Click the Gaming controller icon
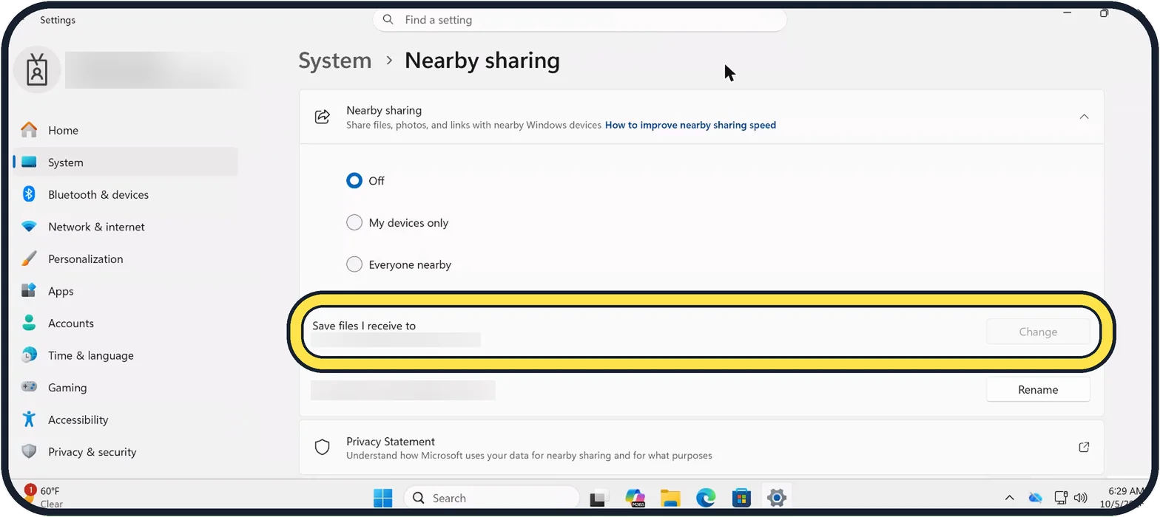 [x=29, y=387]
